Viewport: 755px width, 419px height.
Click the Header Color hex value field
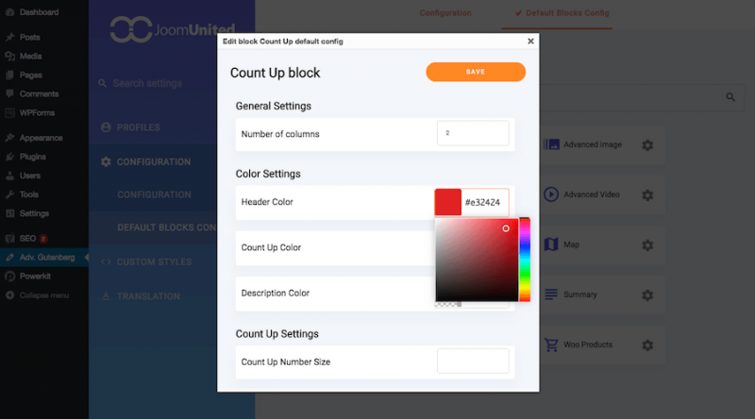pyautogui.click(x=485, y=202)
